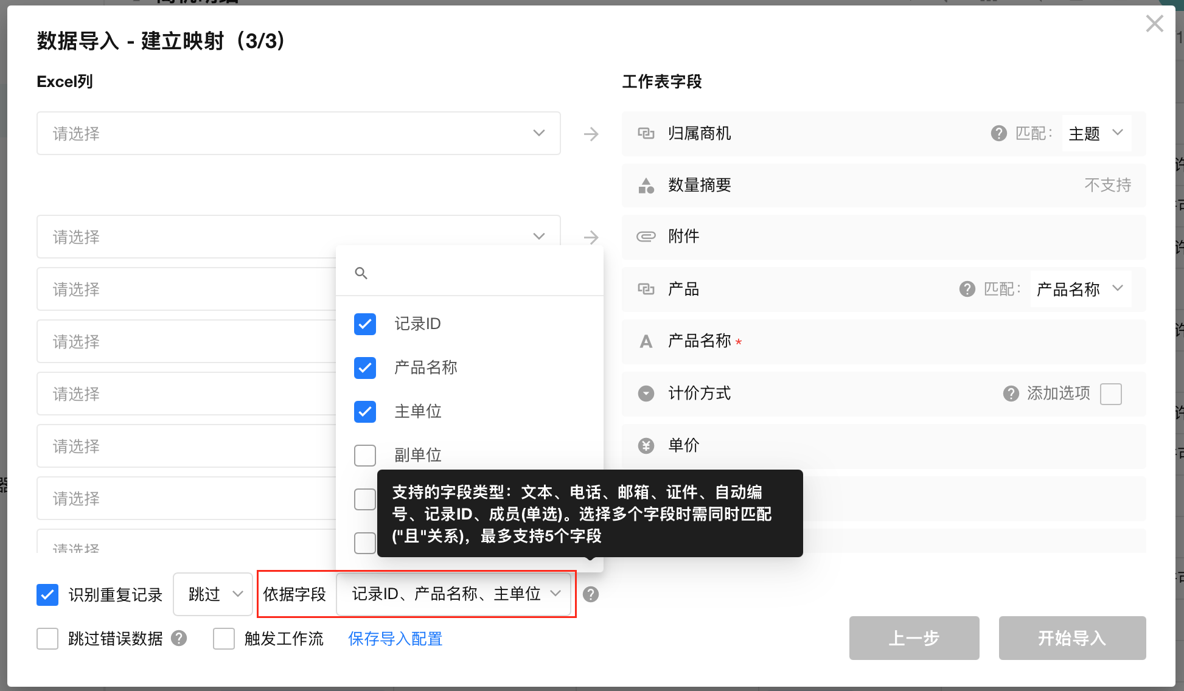Click help icon next to 跳过错误数据

179,638
